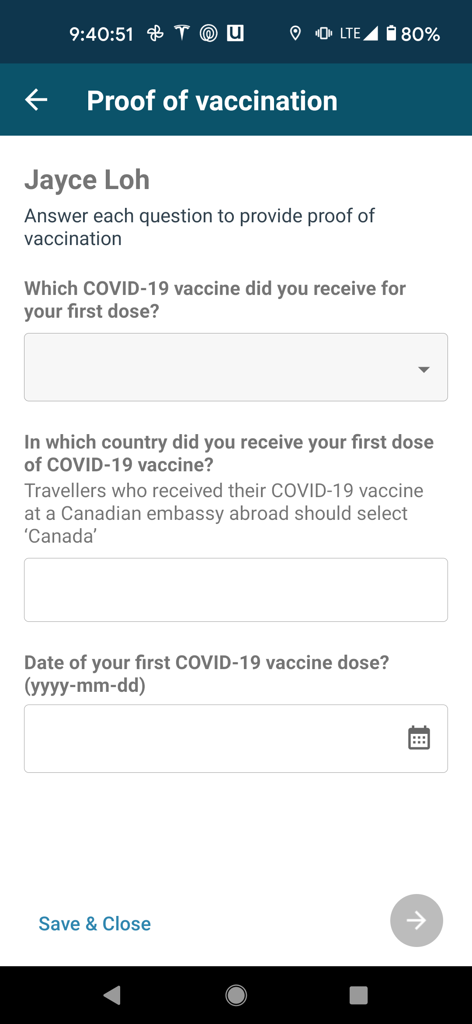472x1024 pixels.
Task: Tap the back arrow in the header
Action: [x=36, y=100]
